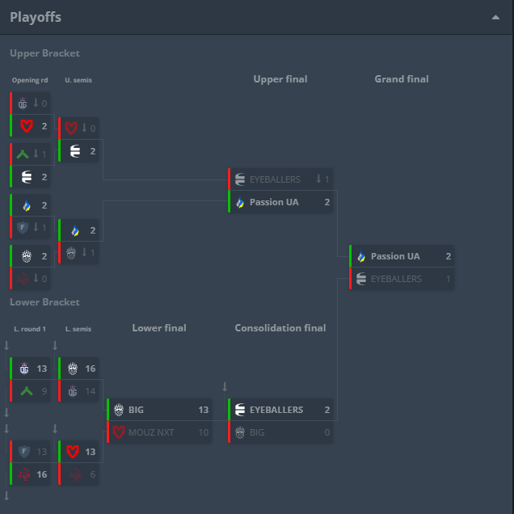Open the Passion UA flame logo in Grand final

tap(360, 256)
